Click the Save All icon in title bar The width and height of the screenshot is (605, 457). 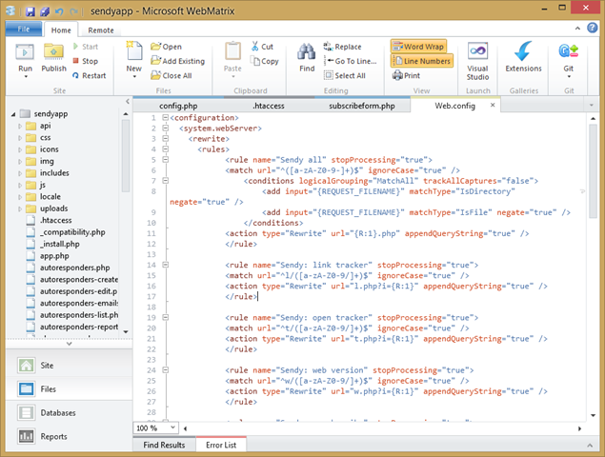(45, 11)
